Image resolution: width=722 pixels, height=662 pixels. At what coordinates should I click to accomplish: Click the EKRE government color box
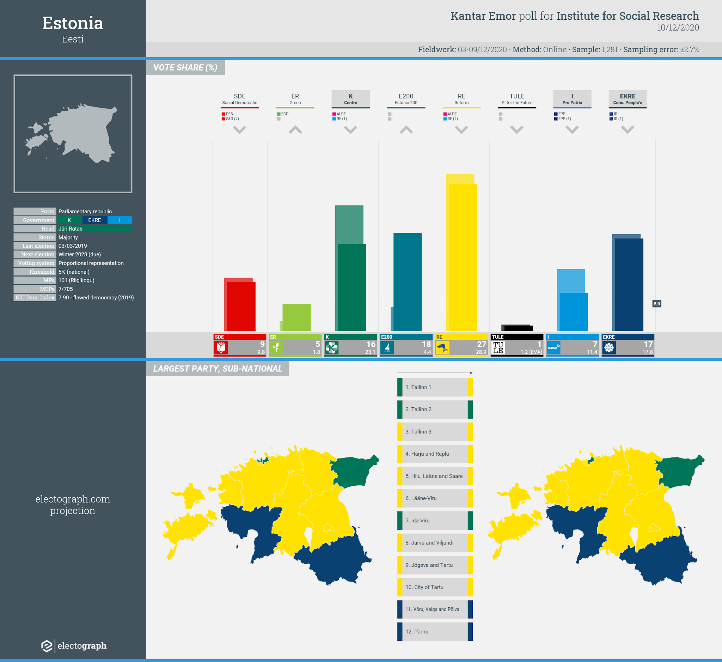(94, 220)
